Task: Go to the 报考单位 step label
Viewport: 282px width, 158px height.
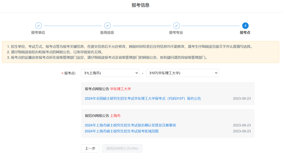Action: (x=38, y=33)
